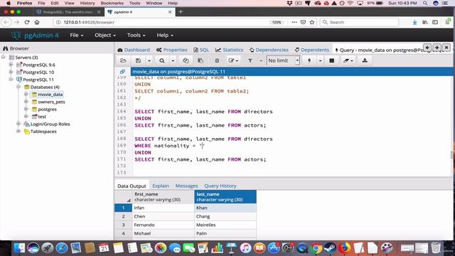Select the postgres database in tree

click(47, 109)
